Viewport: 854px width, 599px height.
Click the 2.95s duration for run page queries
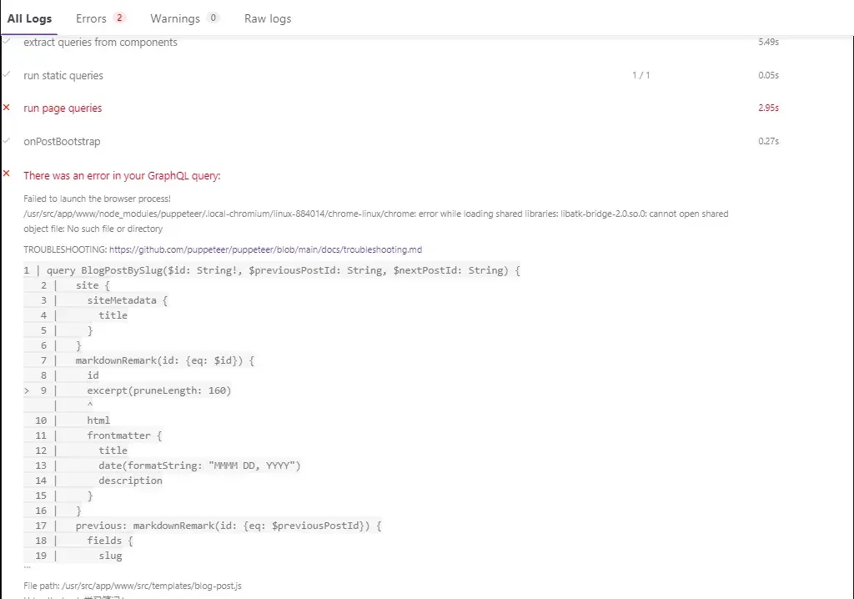point(768,108)
